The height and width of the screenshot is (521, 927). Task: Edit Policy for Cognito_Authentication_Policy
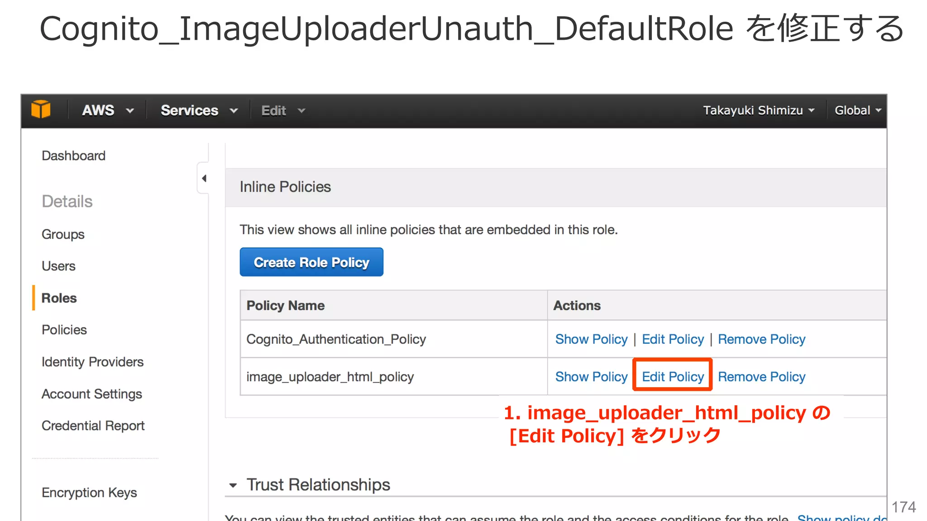coord(673,339)
